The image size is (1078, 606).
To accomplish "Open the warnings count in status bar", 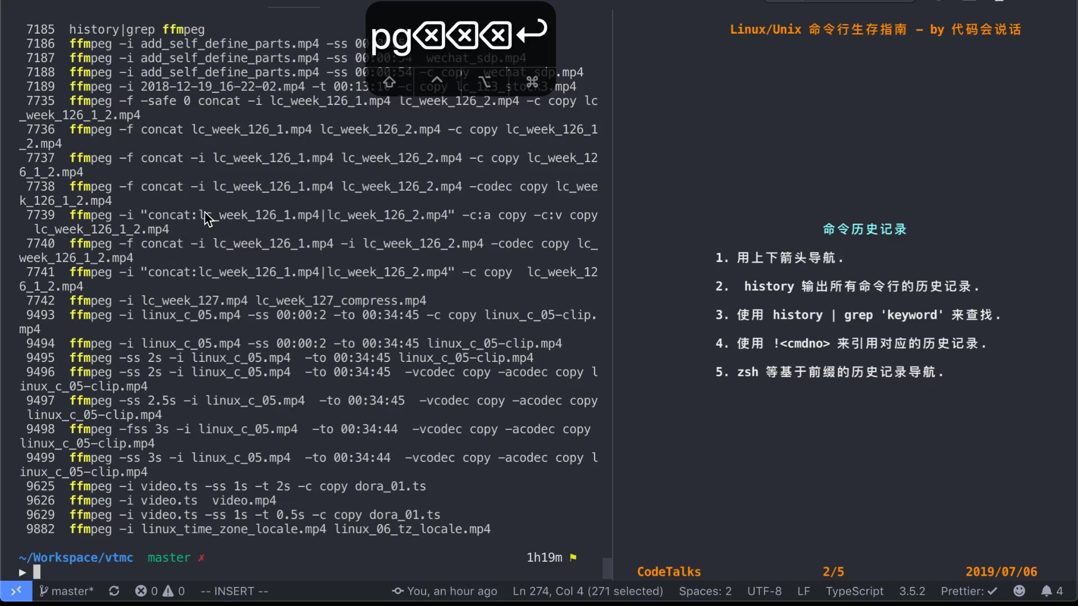I will tap(173, 591).
